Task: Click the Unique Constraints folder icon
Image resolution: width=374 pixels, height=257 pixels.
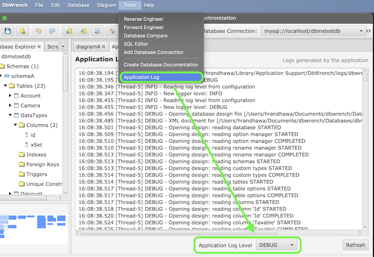Action: tap(22, 184)
